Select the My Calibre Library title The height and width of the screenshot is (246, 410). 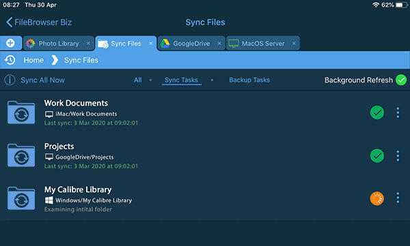(78, 189)
